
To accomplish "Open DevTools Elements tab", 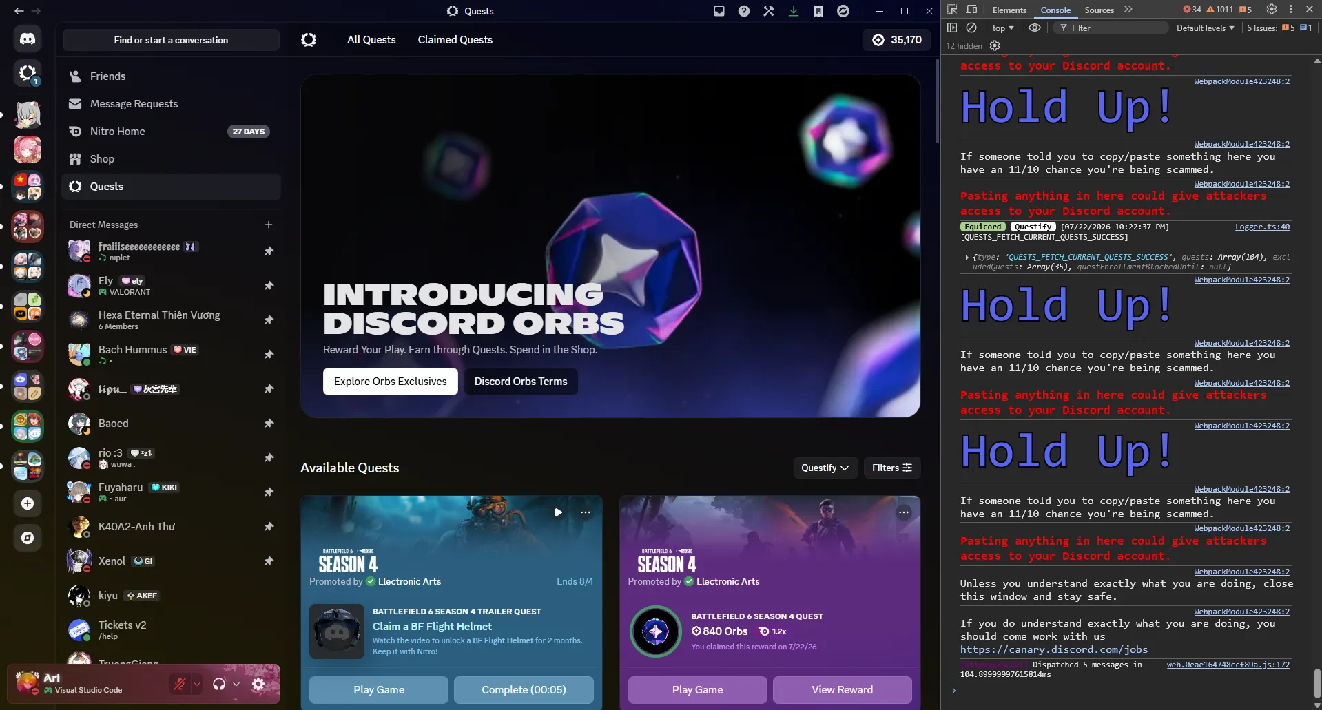I will (x=1009, y=10).
